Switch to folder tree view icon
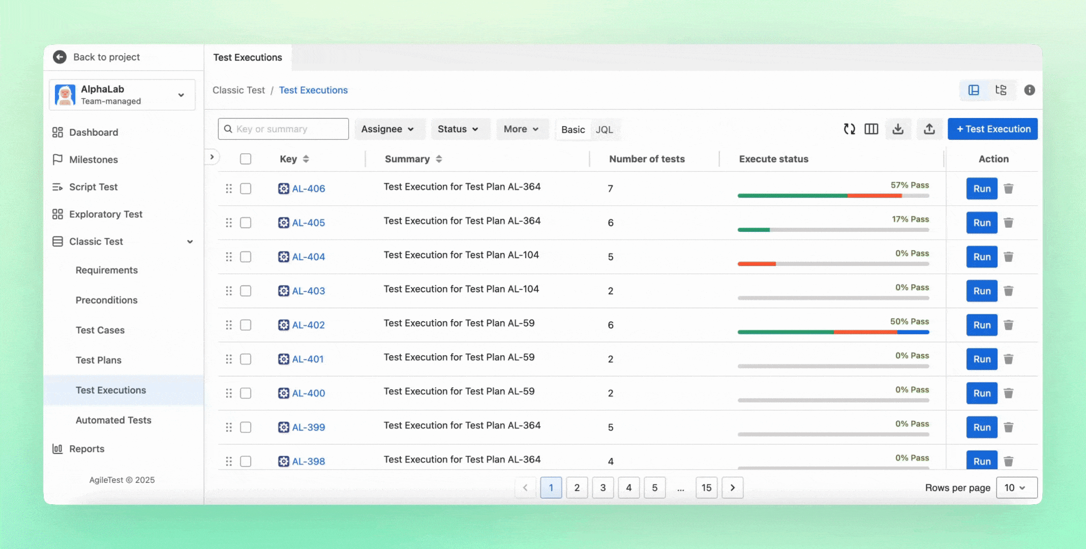Screen dimensions: 1086x549 pyautogui.click(x=1001, y=90)
